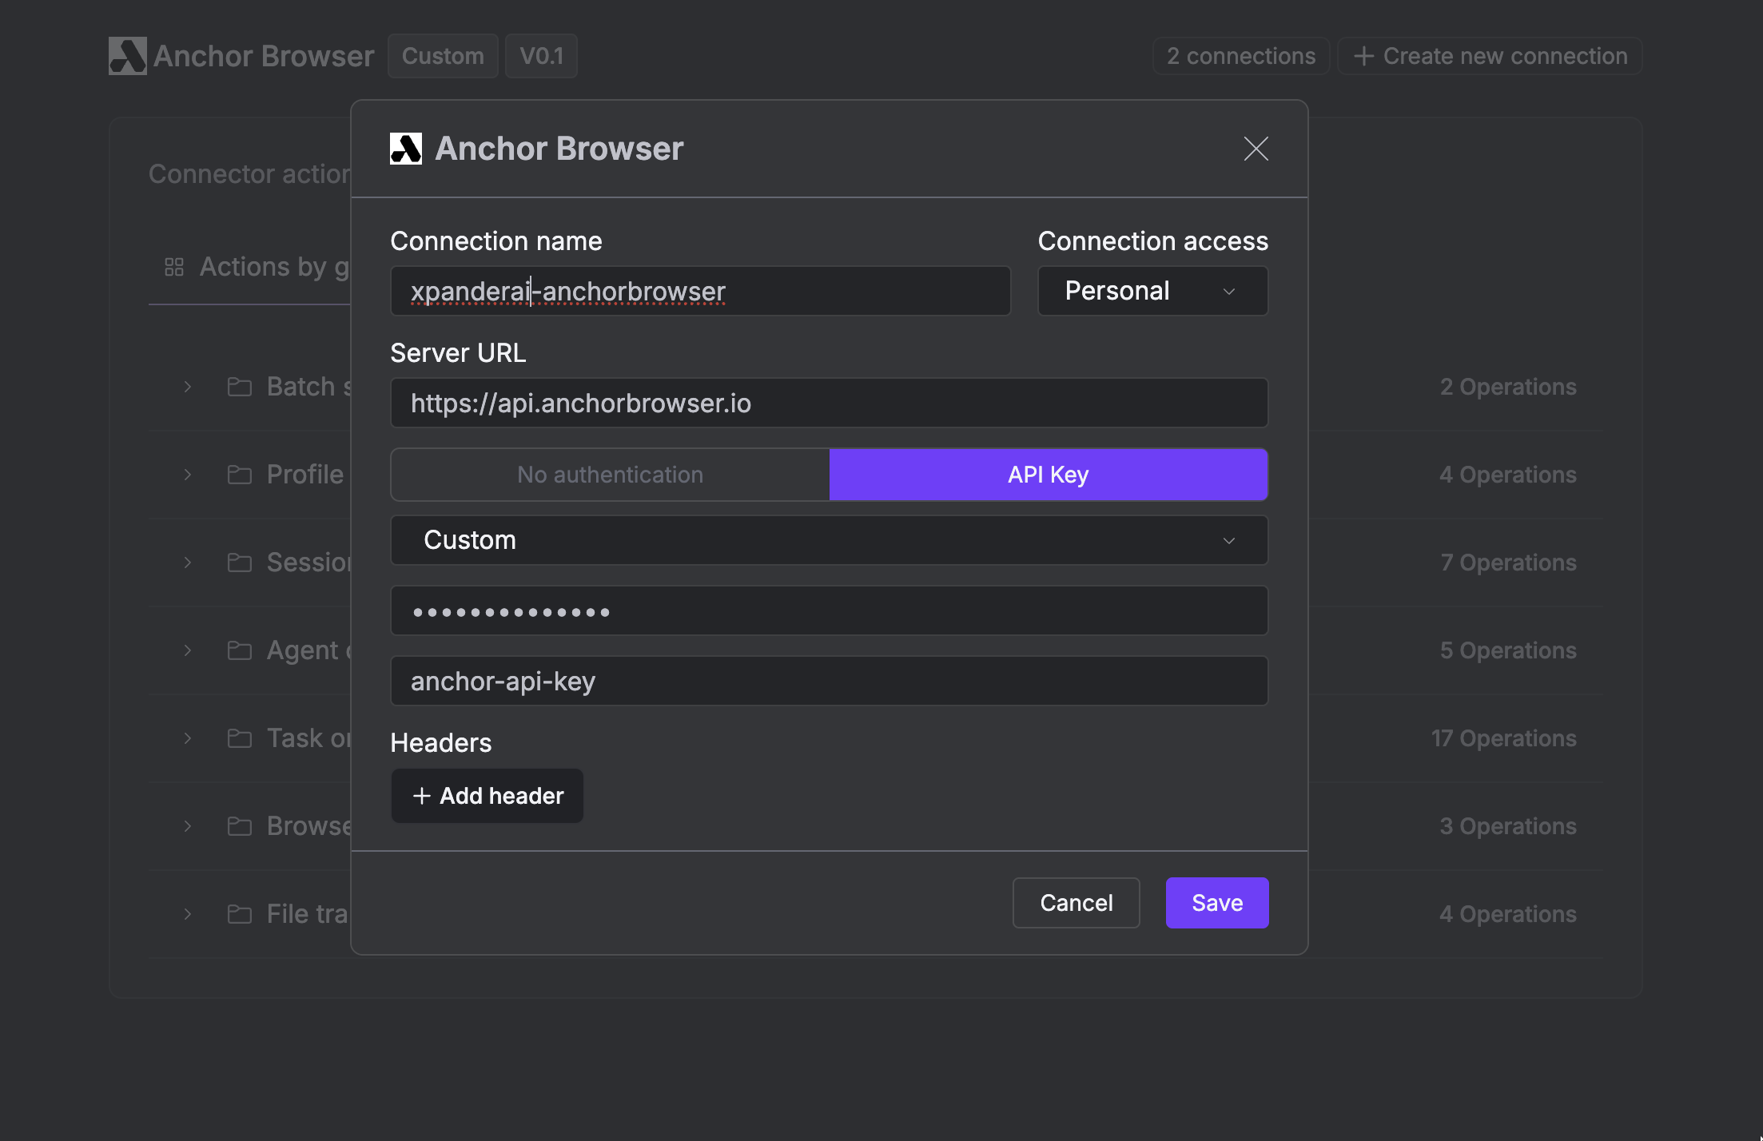
Task: Select the API Key authentication option
Action: pyautogui.click(x=1048, y=475)
